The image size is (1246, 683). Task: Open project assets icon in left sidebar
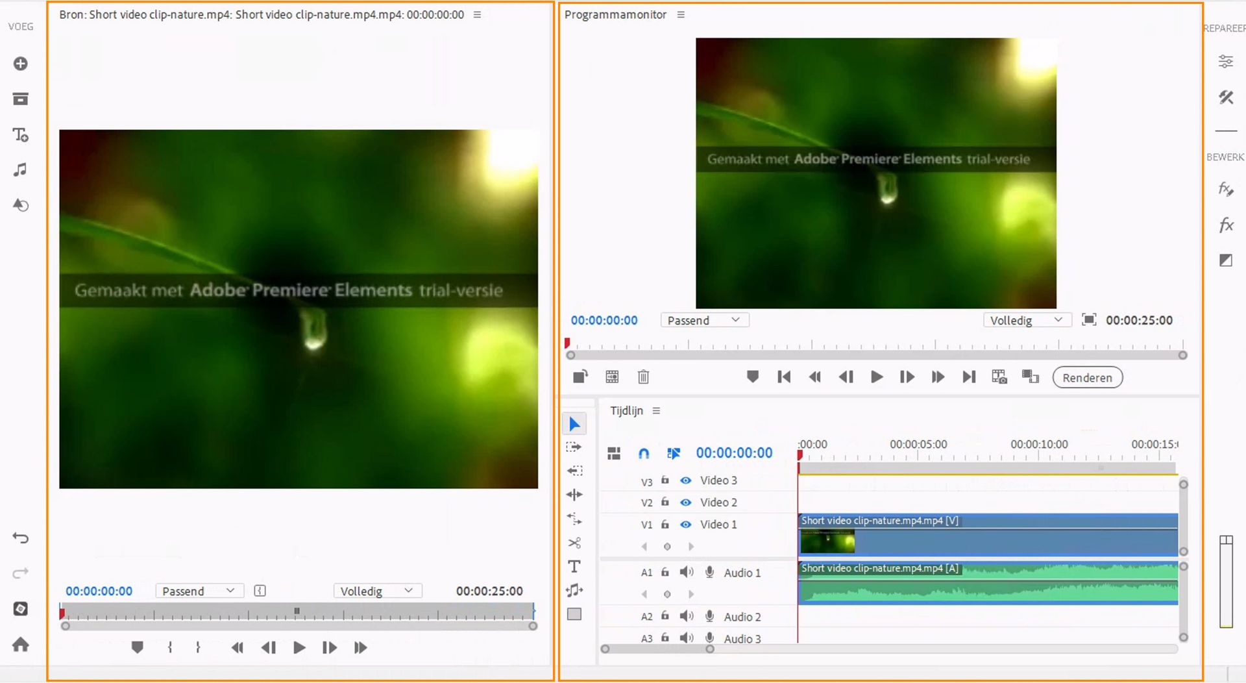[21, 99]
